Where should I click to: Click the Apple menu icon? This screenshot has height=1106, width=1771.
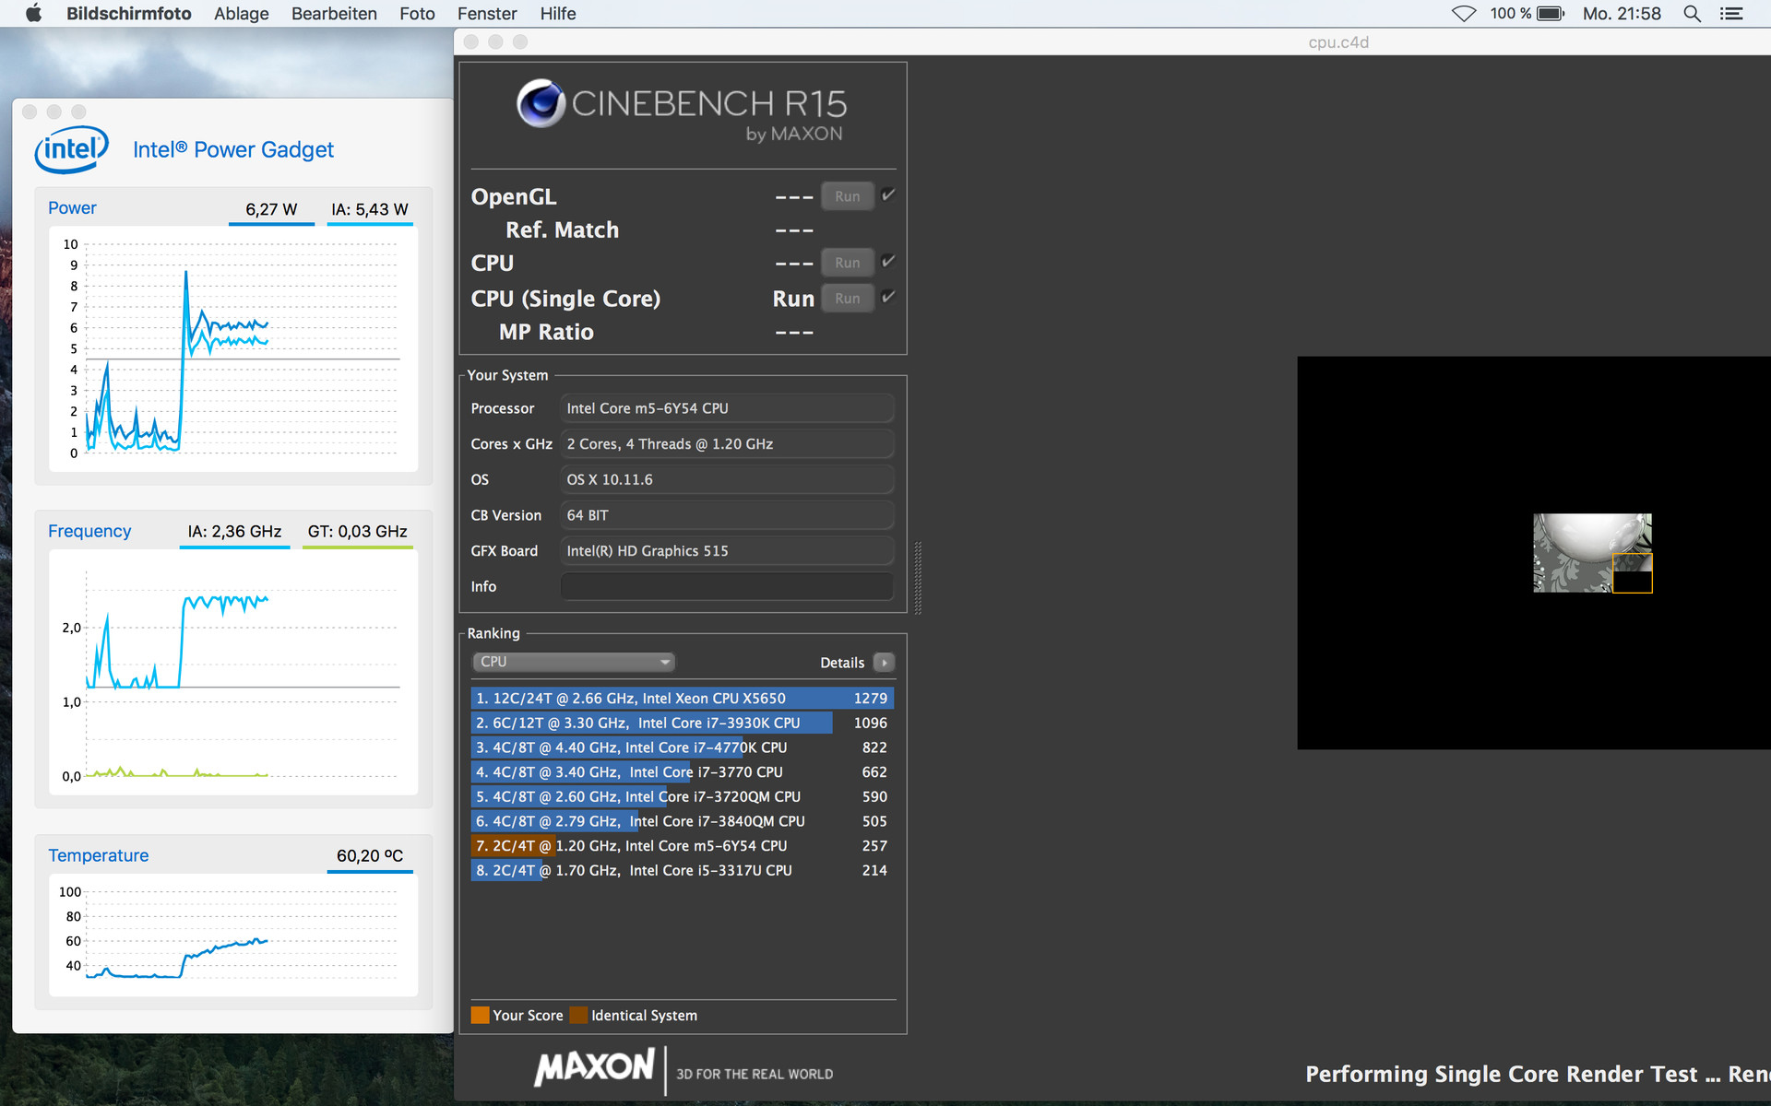point(33,13)
